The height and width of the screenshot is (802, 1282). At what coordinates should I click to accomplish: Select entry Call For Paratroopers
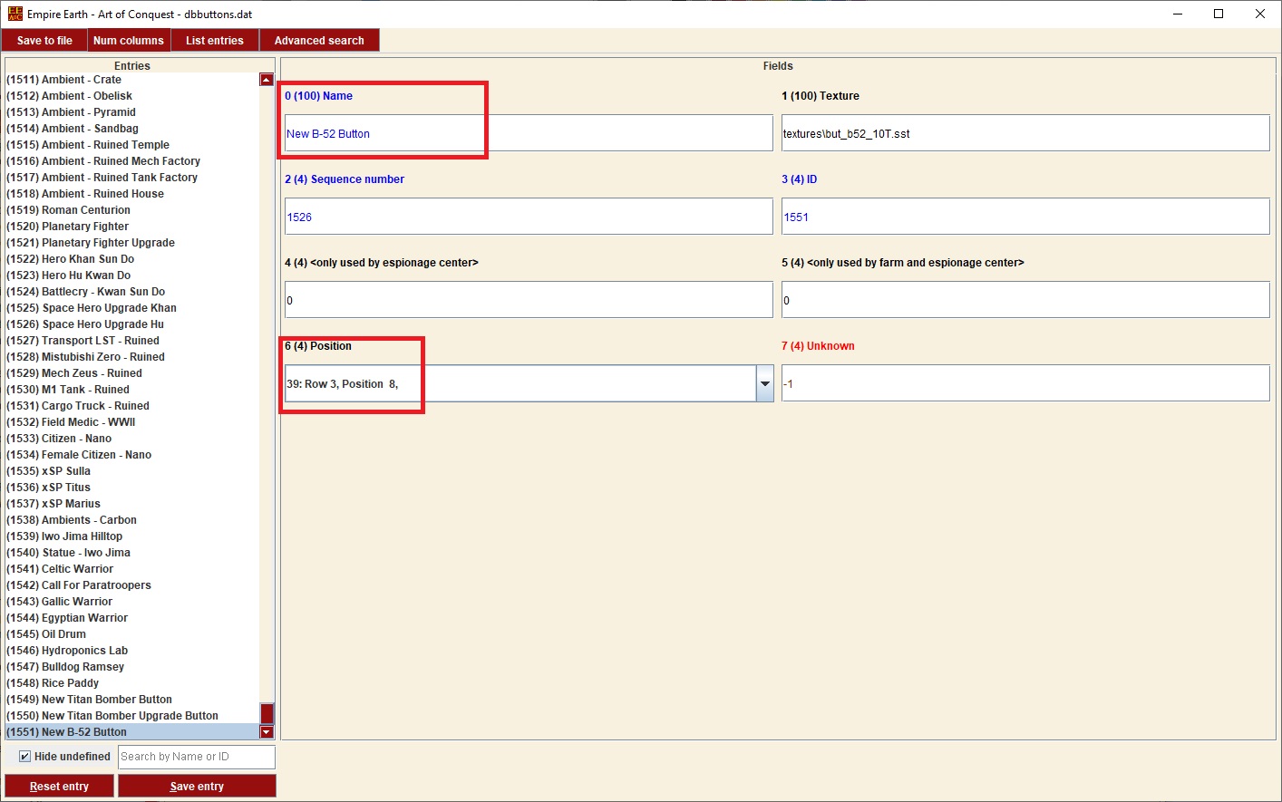(132, 585)
